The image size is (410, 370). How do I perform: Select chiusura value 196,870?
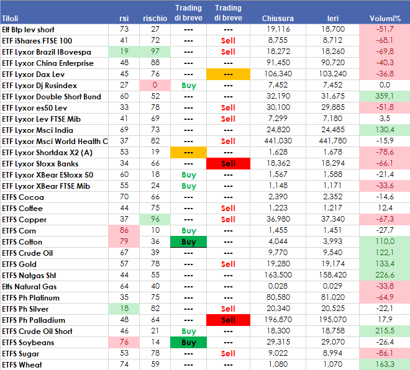pyautogui.click(x=278, y=320)
